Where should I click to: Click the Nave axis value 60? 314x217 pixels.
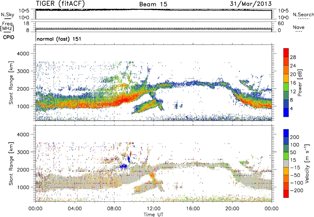pyautogui.click(x=281, y=24)
